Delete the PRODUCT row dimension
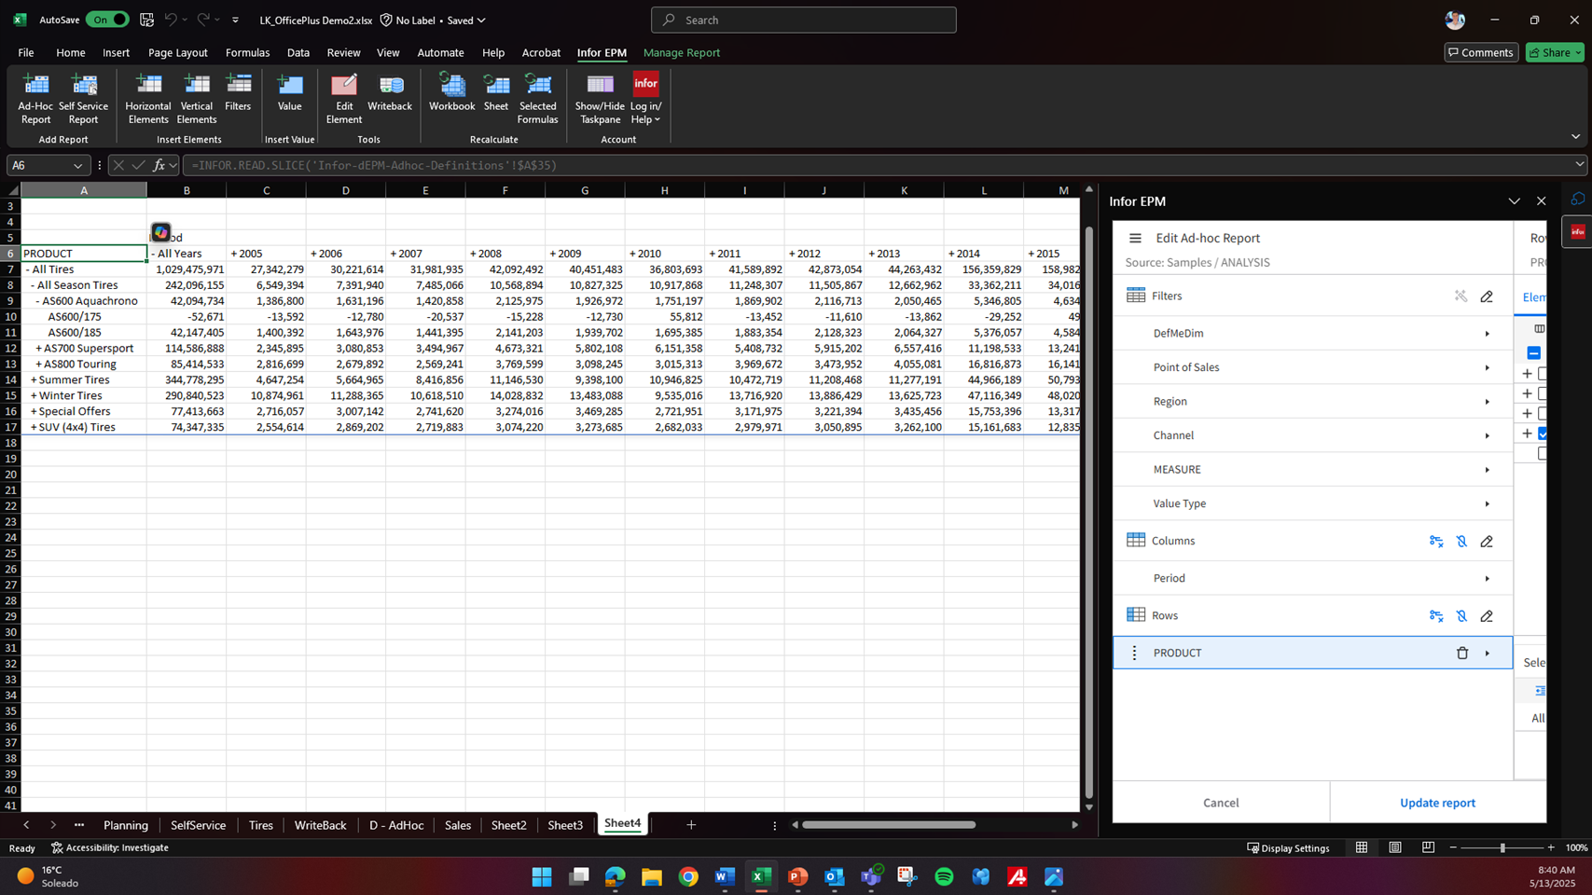Screen dimensions: 1592x895 (x=1461, y=654)
